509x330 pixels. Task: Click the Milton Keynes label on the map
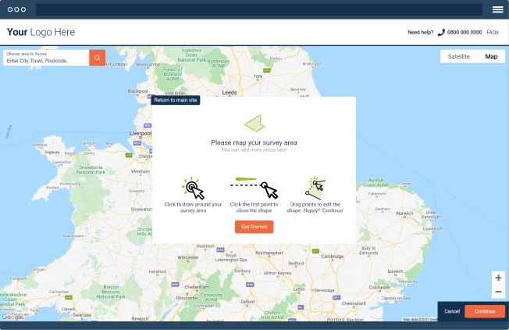278,273
